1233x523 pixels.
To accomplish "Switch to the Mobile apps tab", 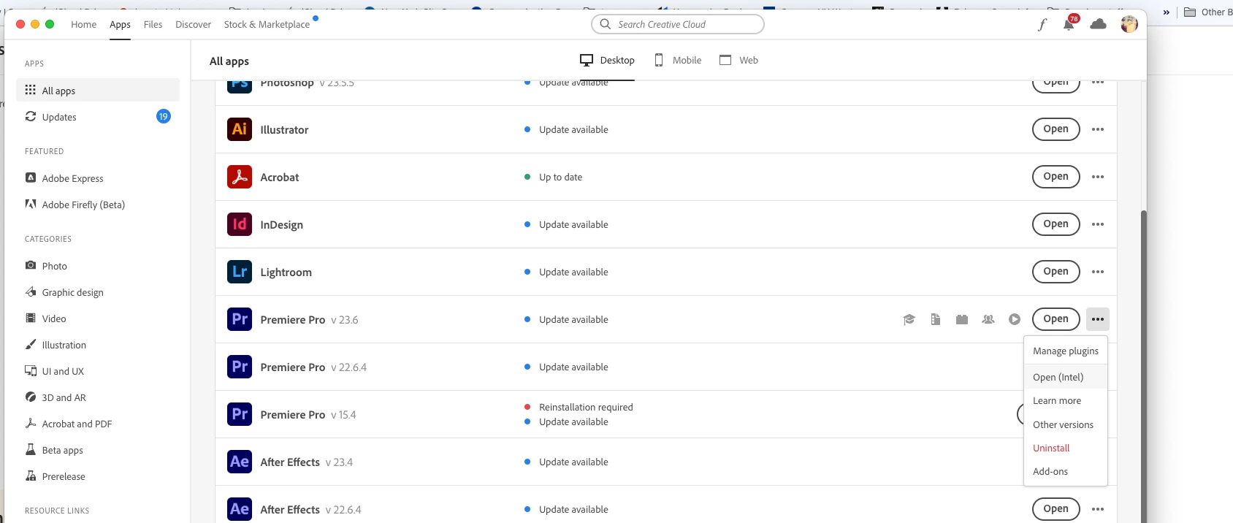I will point(678,61).
